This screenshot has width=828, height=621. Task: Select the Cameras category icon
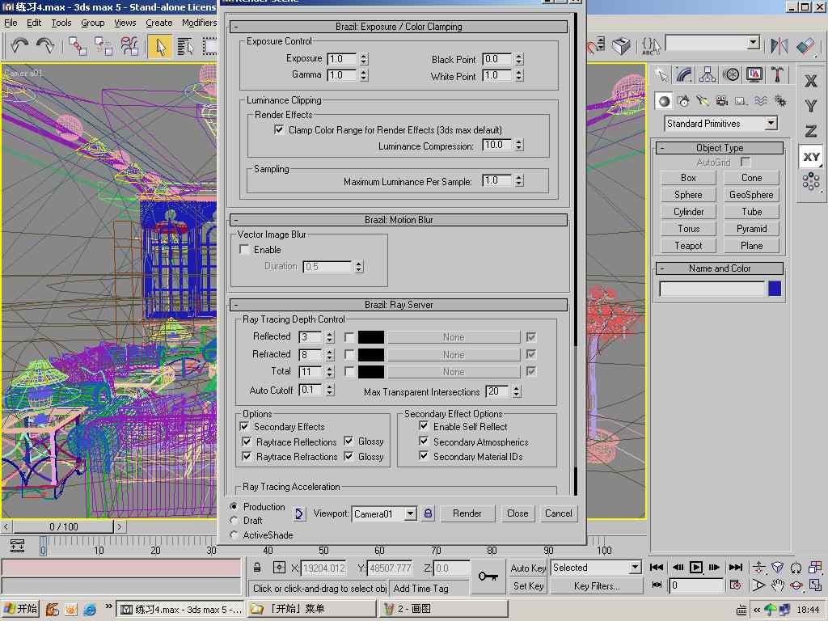[721, 101]
